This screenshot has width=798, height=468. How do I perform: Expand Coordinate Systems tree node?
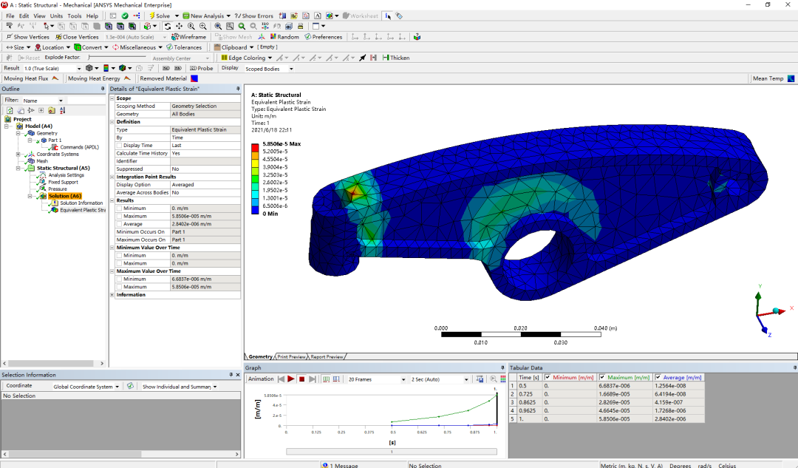coord(18,154)
